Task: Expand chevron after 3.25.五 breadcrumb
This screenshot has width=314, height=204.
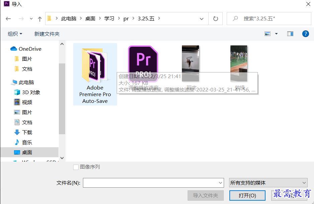Action: (159, 18)
